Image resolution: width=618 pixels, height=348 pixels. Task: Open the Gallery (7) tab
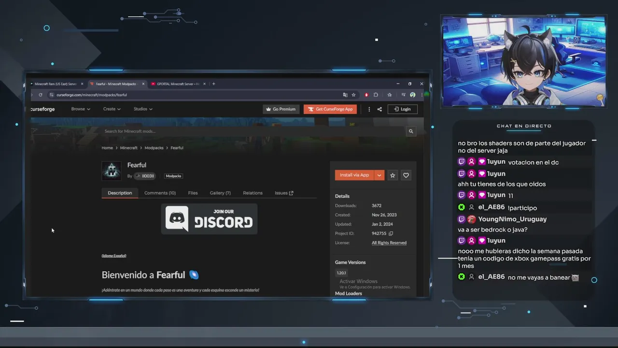(220, 193)
